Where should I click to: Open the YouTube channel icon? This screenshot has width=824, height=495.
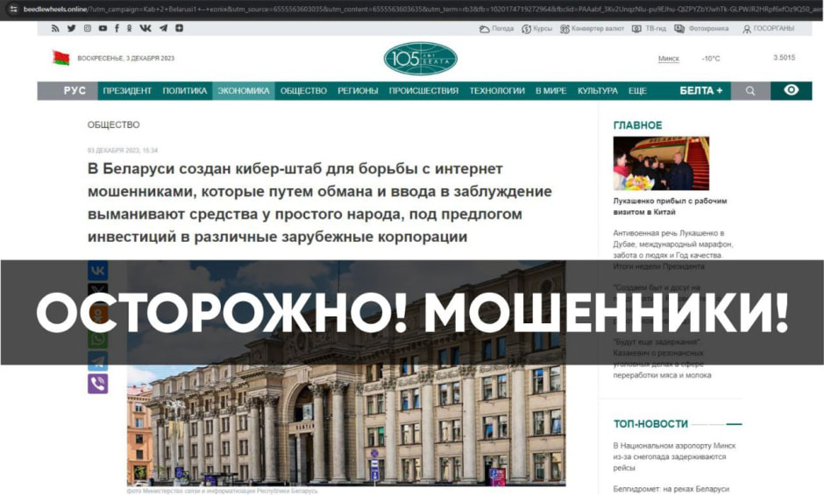(103, 28)
